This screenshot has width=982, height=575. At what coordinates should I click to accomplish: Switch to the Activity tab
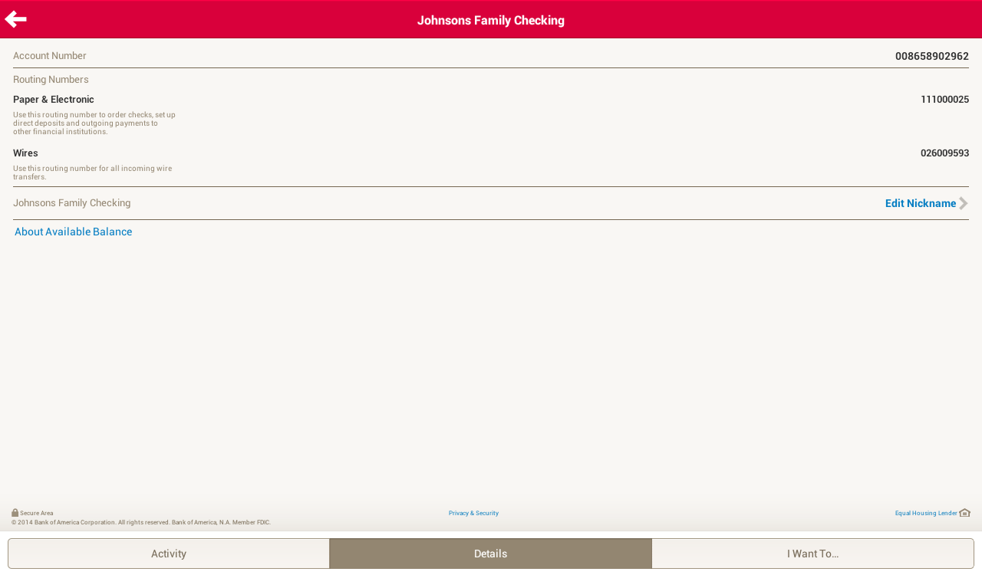pyautogui.click(x=169, y=554)
